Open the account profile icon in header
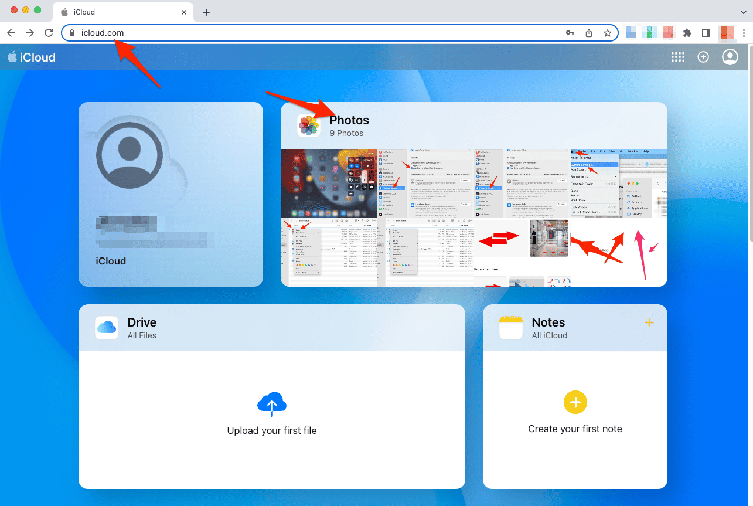 (730, 57)
